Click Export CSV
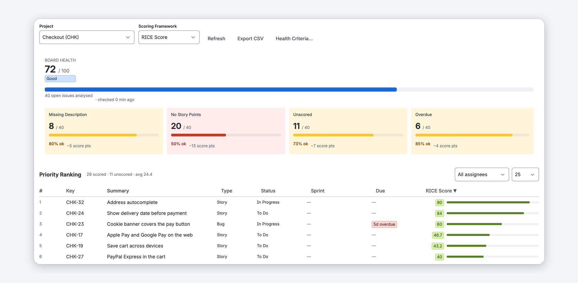This screenshot has width=578, height=283. click(250, 39)
